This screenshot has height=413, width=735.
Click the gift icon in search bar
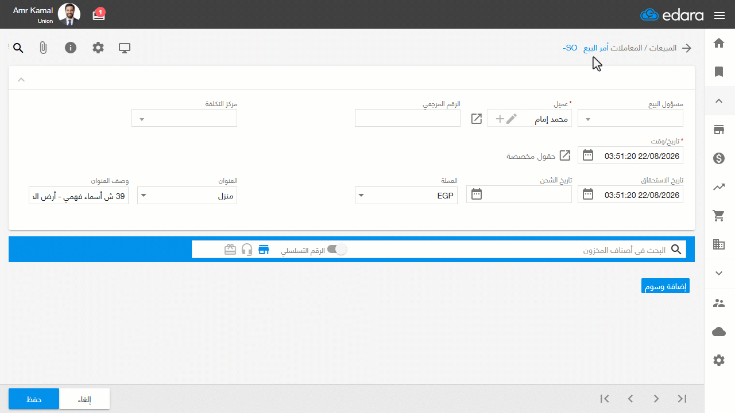tap(230, 250)
